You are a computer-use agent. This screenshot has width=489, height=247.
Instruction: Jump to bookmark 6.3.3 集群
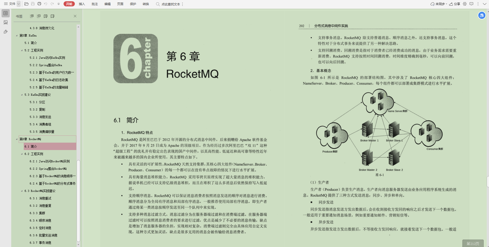coord(37,213)
